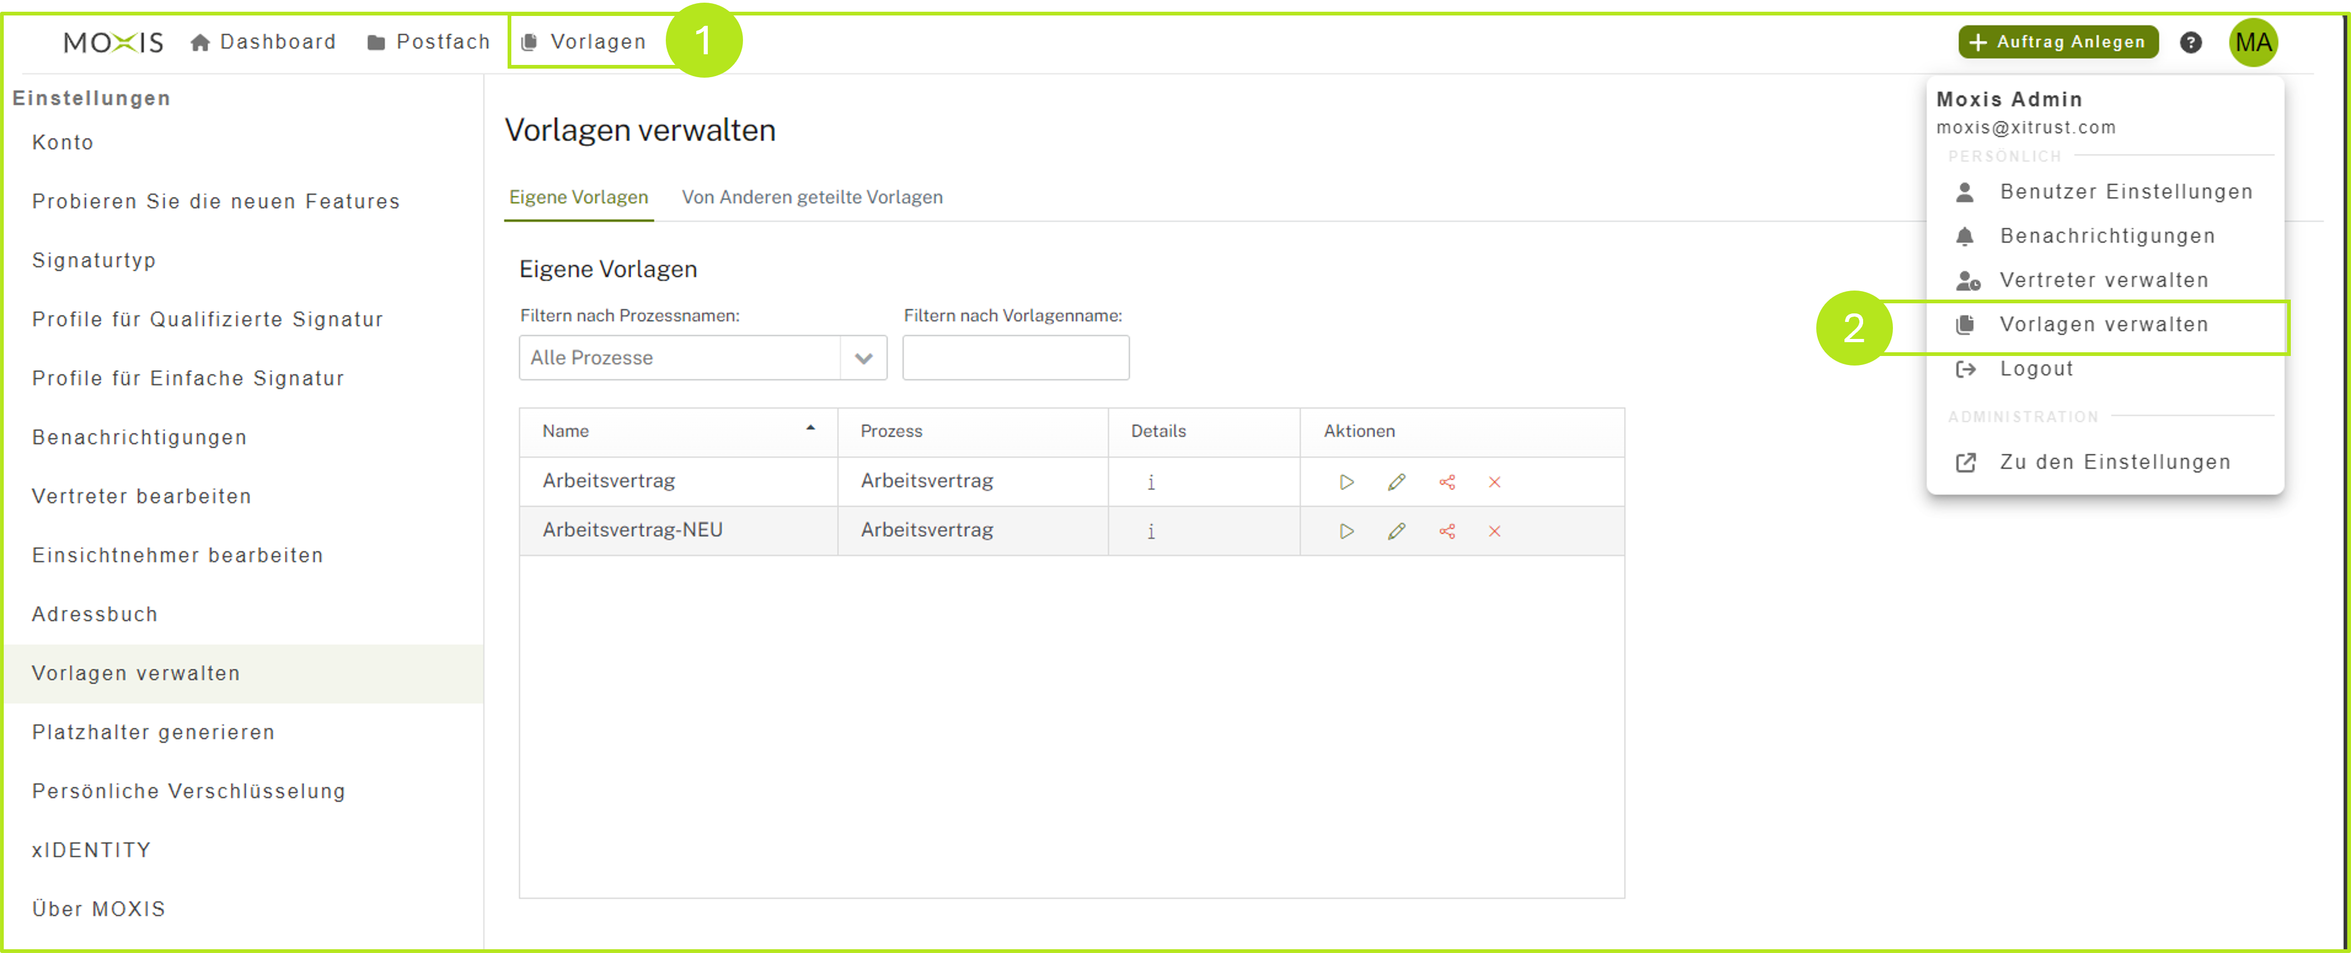Click the play icon for Arbeitsvertrag template
This screenshot has width=2351, height=953.
point(1346,482)
